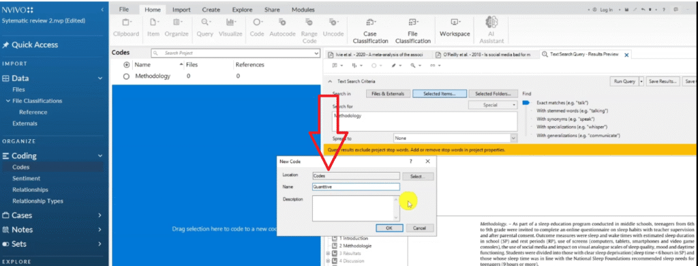
Task: Switch to the Explore ribbon tab
Action: [x=242, y=10]
